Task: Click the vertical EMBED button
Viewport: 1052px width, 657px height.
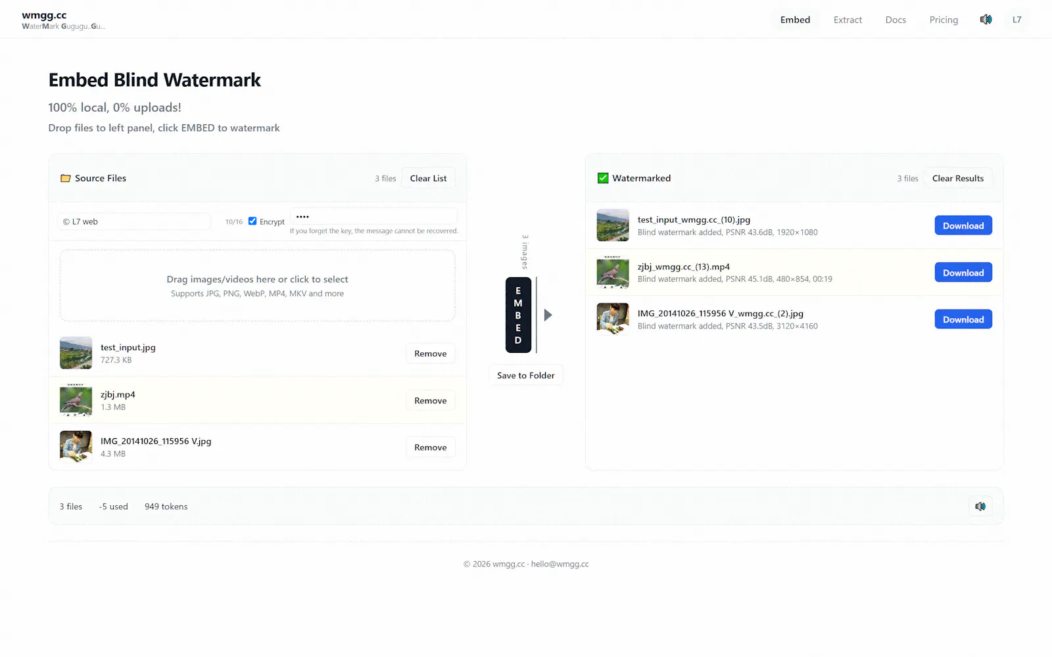Action: tap(518, 315)
